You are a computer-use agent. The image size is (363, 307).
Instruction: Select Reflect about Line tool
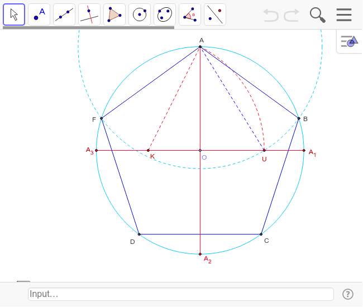click(215, 15)
